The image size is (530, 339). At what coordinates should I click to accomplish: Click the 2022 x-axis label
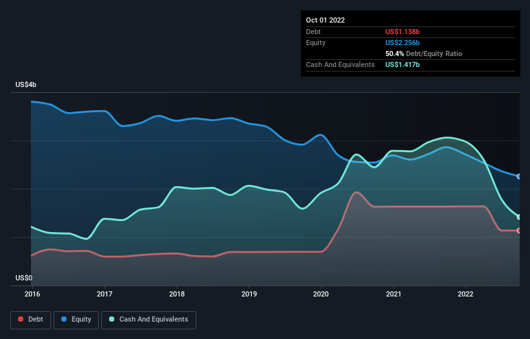click(x=465, y=294)
